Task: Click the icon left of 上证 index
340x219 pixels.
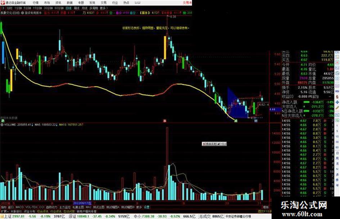Action: coord(2,216)
